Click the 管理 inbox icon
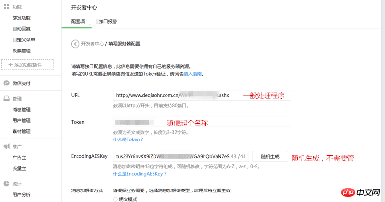The image size is (385, 202). 6,98
